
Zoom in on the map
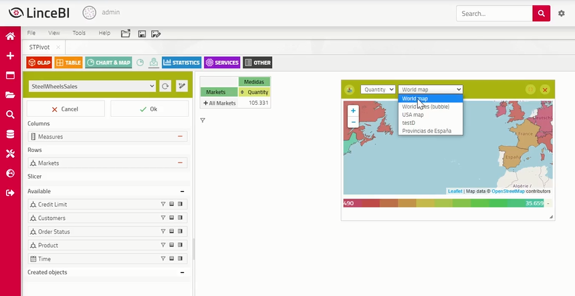pos(353,111)
